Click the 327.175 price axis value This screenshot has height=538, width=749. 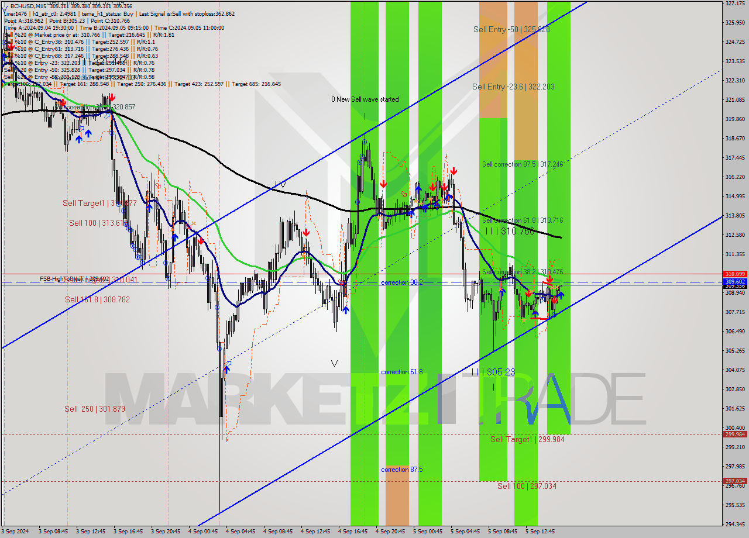(x=735, y=3)
